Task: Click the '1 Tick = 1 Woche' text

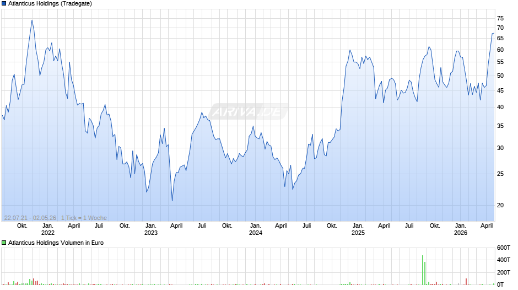Action: pyautogui.click(x=84, y=218)
